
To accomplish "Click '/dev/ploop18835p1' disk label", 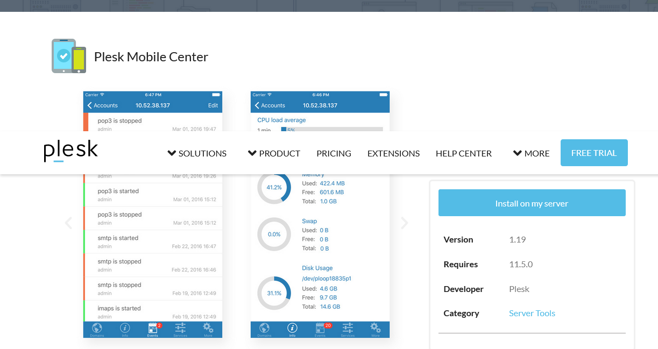I will (327, 279).
